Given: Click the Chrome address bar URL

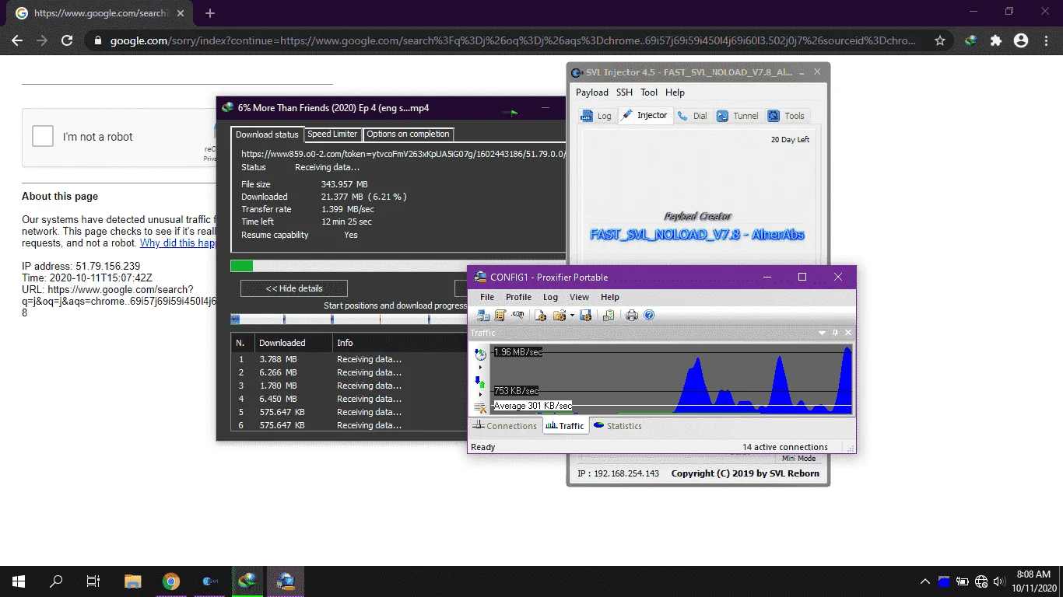Looking at the screenshot, I should pos(514,40).
